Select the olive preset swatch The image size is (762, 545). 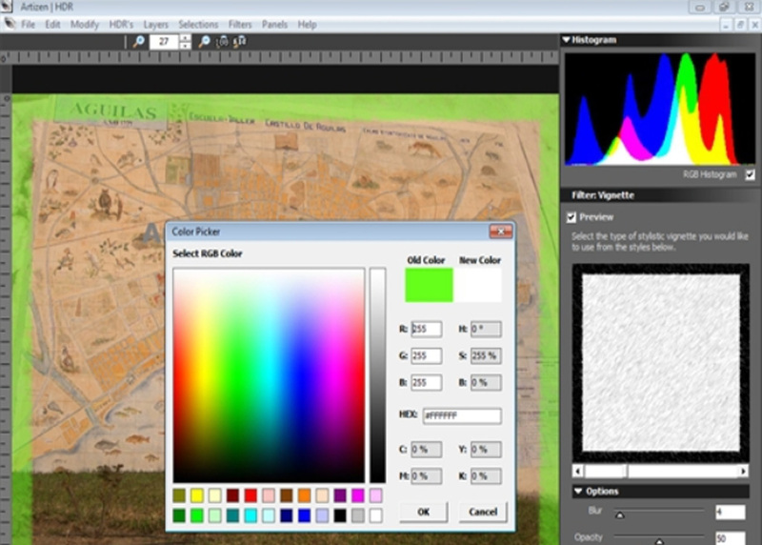[x=179, y=495]
